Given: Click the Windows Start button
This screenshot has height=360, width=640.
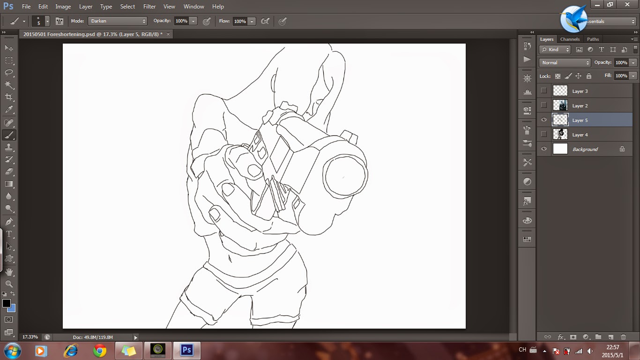Looking at the screenshot, I should click(x=12, y=351).
